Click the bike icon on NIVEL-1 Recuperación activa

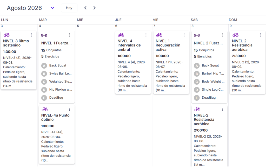pyautogui.click(x=159, y=35)
